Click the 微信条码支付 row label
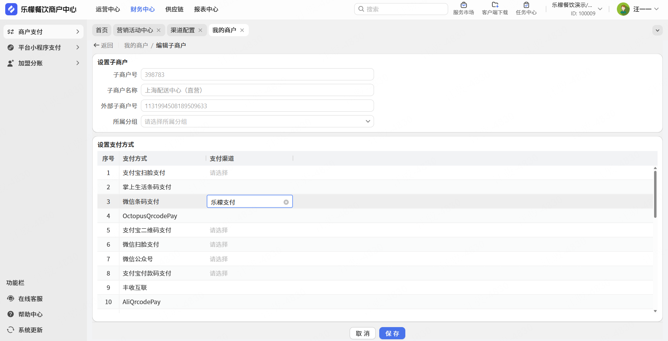668x341 pixels. coord(141,201)
